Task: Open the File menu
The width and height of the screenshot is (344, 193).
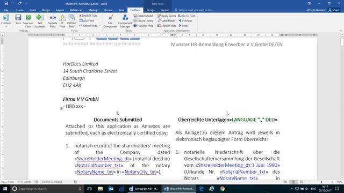Action: [x=6, y=10]
